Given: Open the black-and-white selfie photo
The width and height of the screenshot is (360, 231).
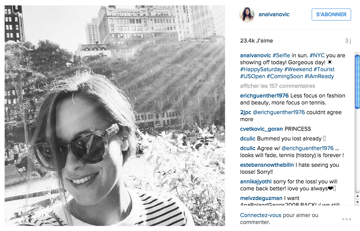Looking at the screenshot, I should pos(115,116).
